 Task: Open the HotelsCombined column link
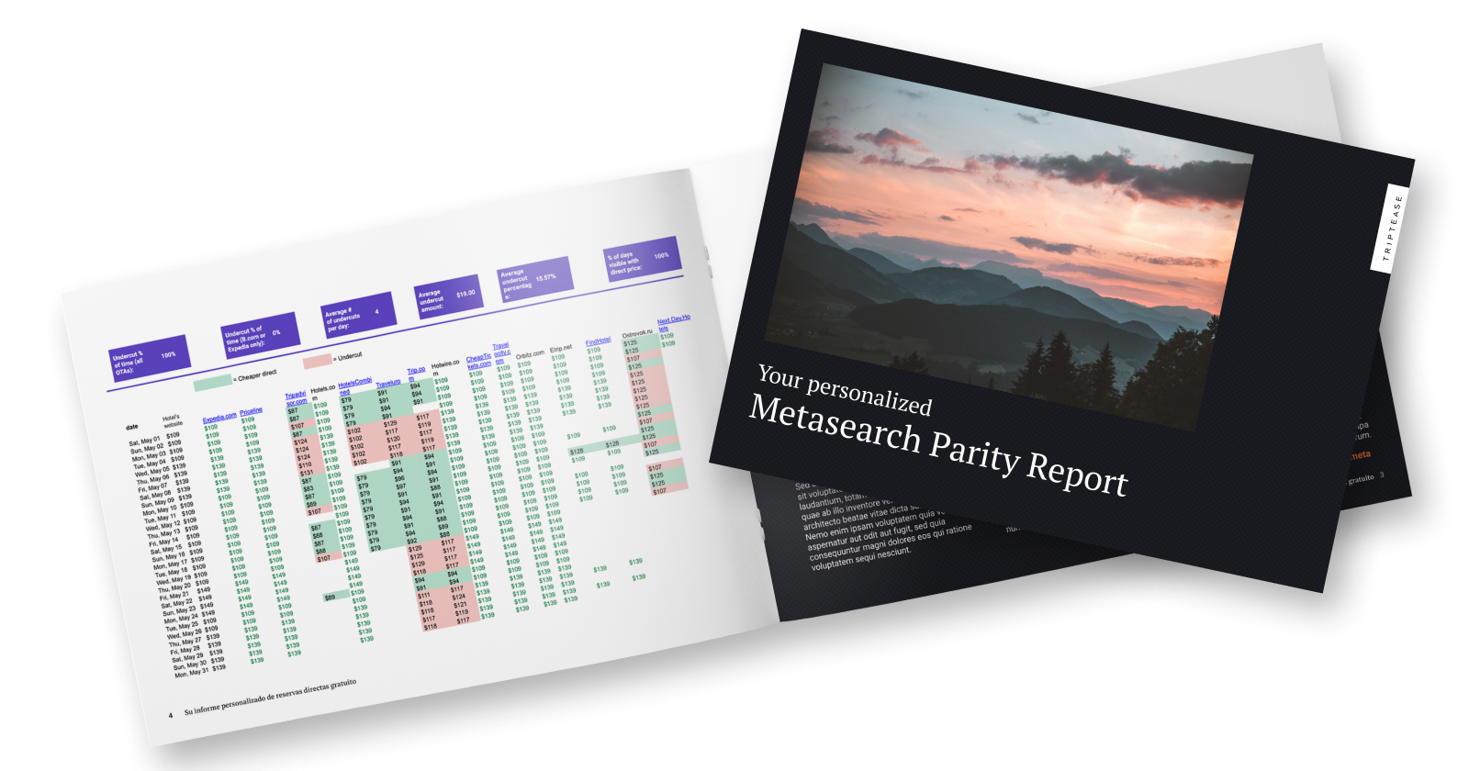coord(354,386)
